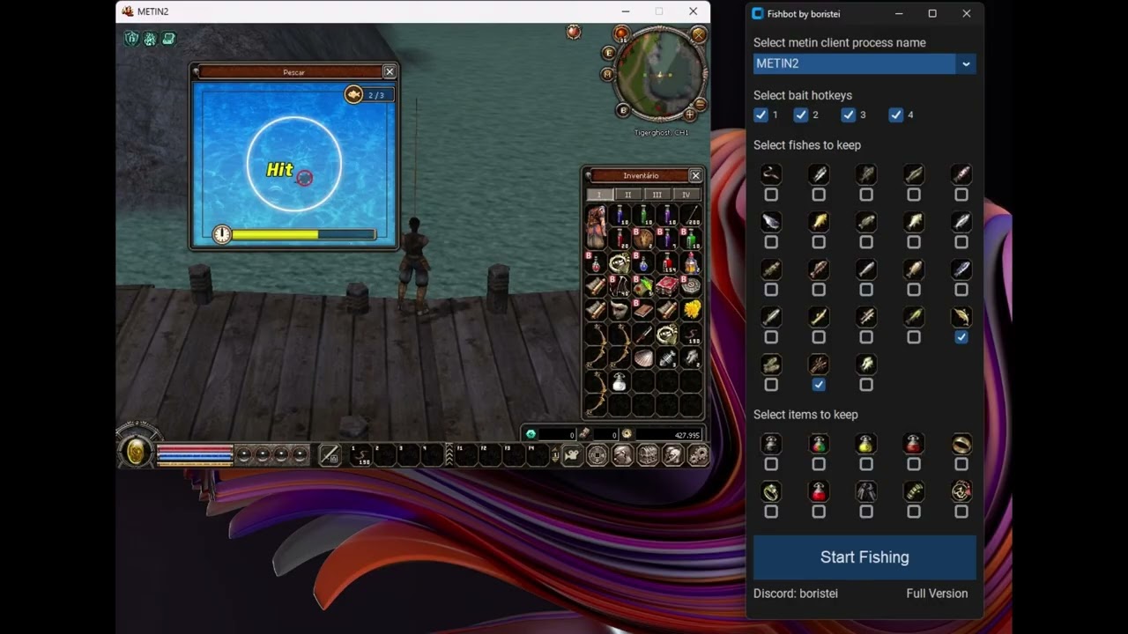The width and height of the screenshot is (1128, 634).
Task: Click the yellow potion item icon in Fishbot
Action: 866,444
